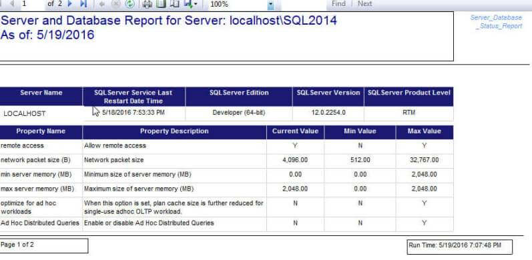
Task: Click current page number field
Action: (32, 4)
